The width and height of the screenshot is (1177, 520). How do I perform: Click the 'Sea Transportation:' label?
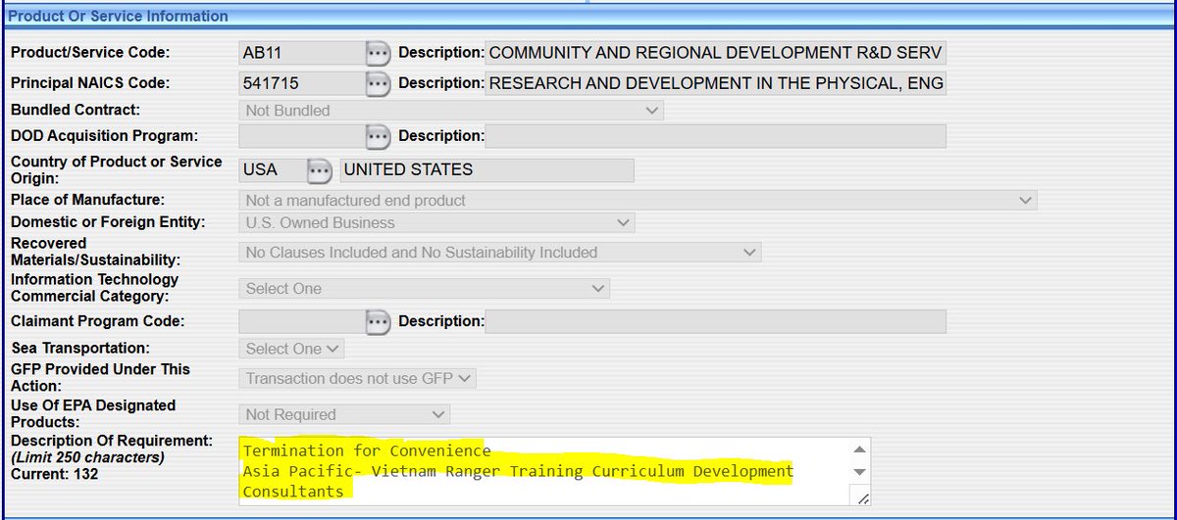coord(79,349)
